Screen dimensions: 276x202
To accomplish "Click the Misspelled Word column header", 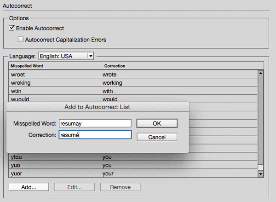I will [27, 66].
